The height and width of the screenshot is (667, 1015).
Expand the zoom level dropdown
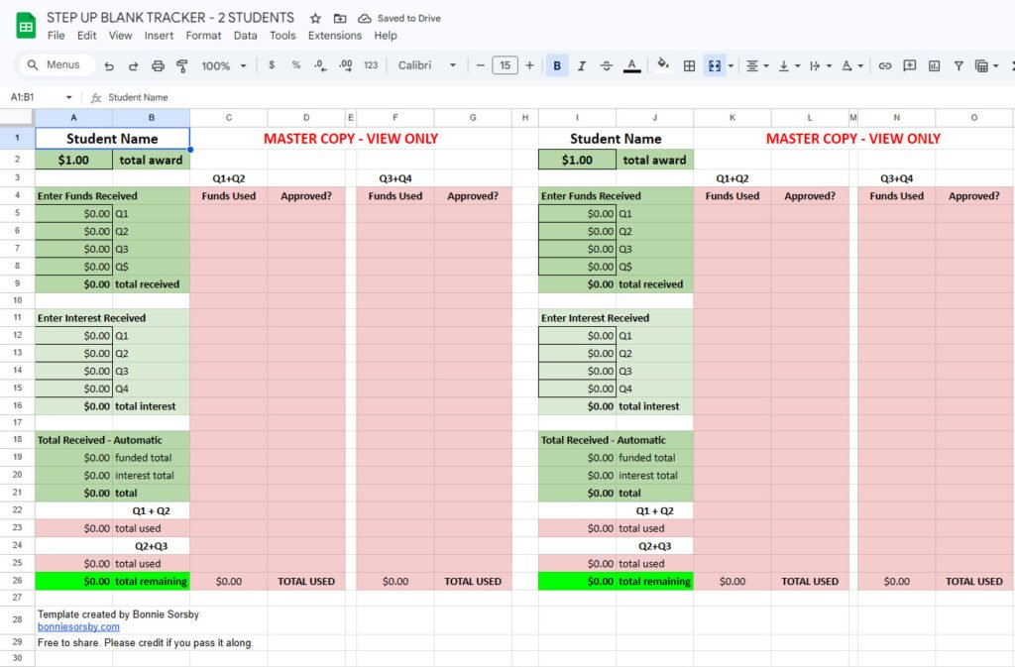(224, 65)
